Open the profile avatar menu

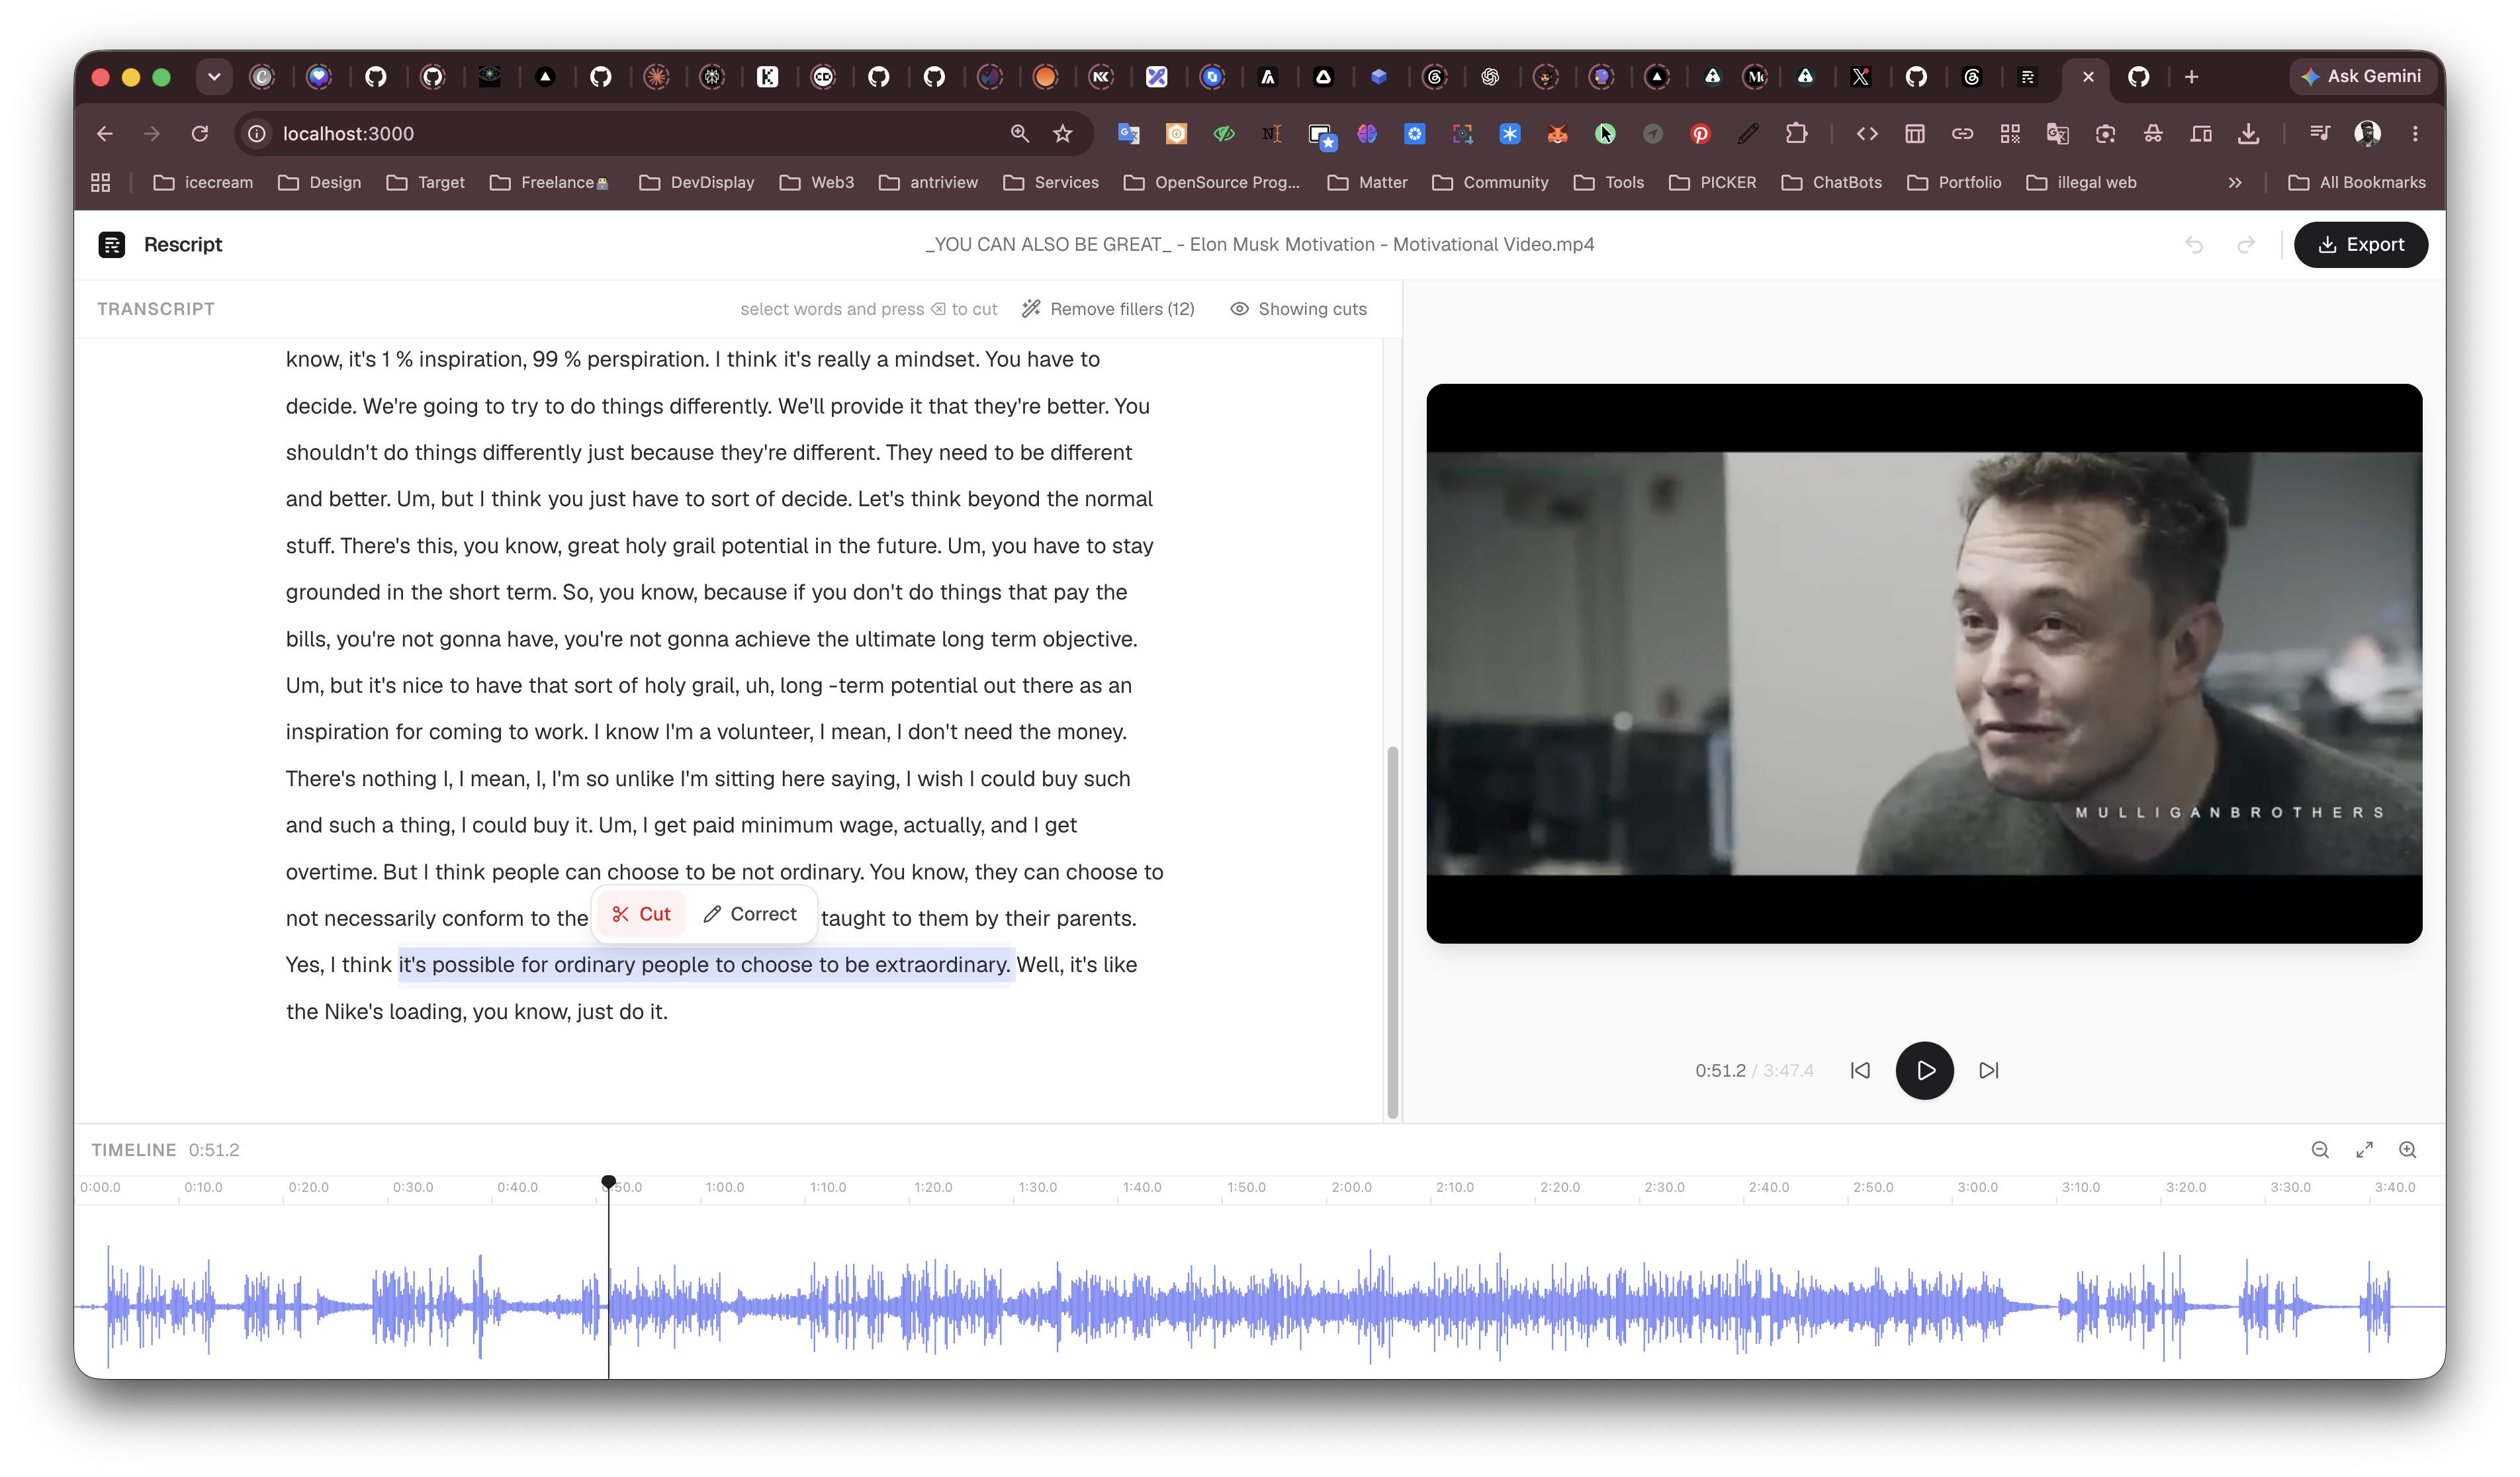(2367, 134)
